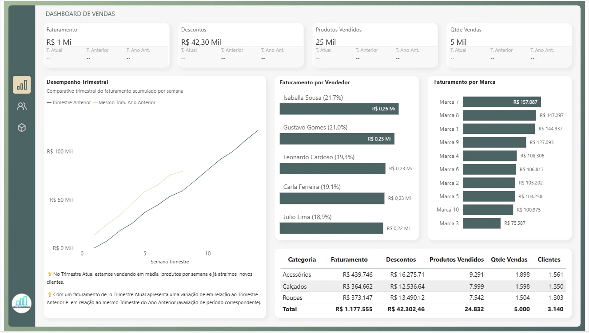589x333 pixels.
Task: Click the lightbulb before "No Trimestre Atual"
Action: (49, 274)
